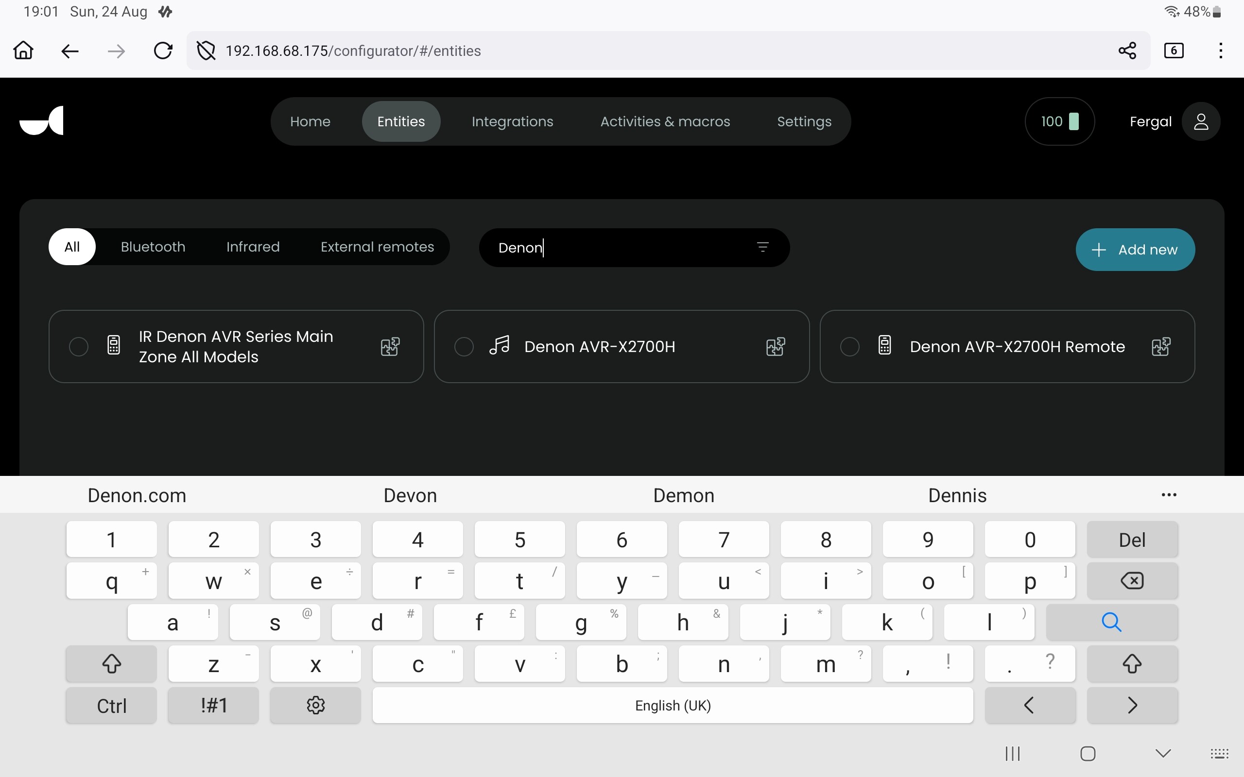
Task: Click the Unfolded Circle logo
Action: tap(42, 121)
